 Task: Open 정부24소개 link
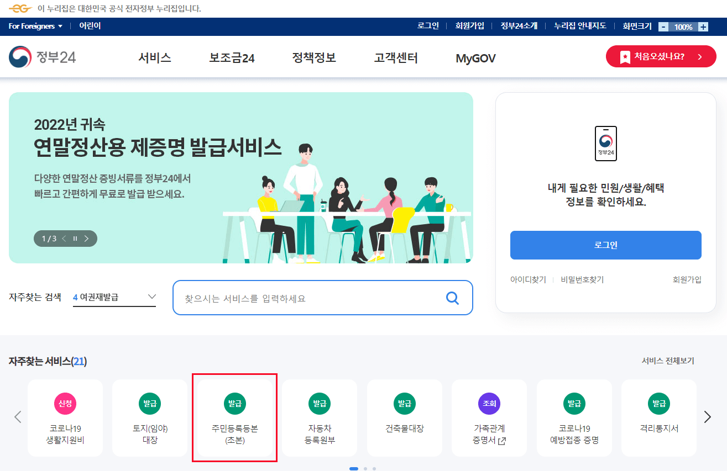(x=519, y=26)
